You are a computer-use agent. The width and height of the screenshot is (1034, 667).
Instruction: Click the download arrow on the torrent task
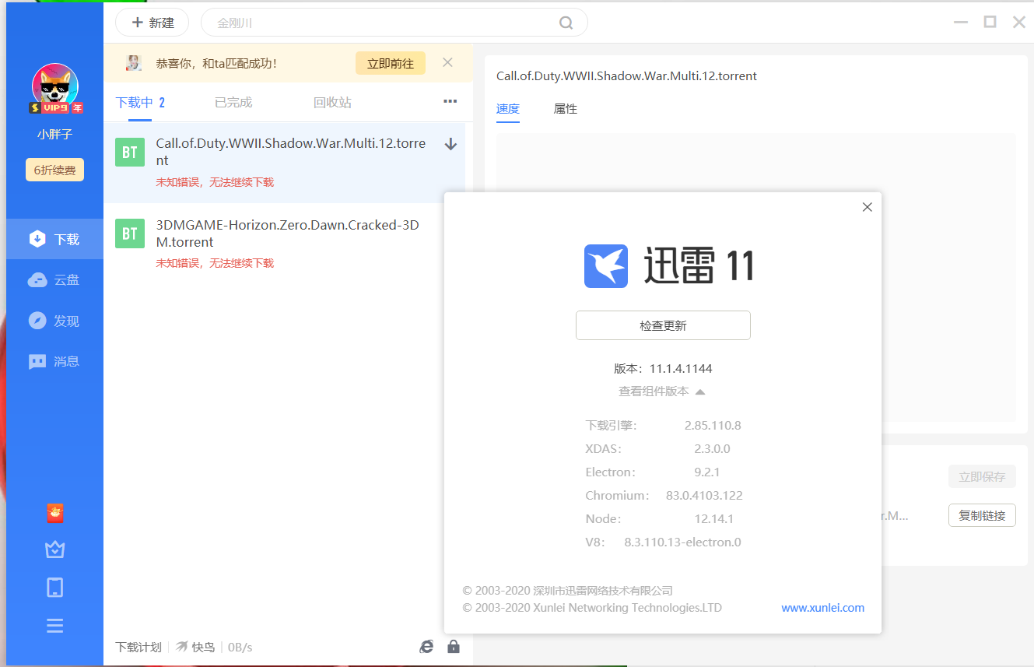coord(450,144)
